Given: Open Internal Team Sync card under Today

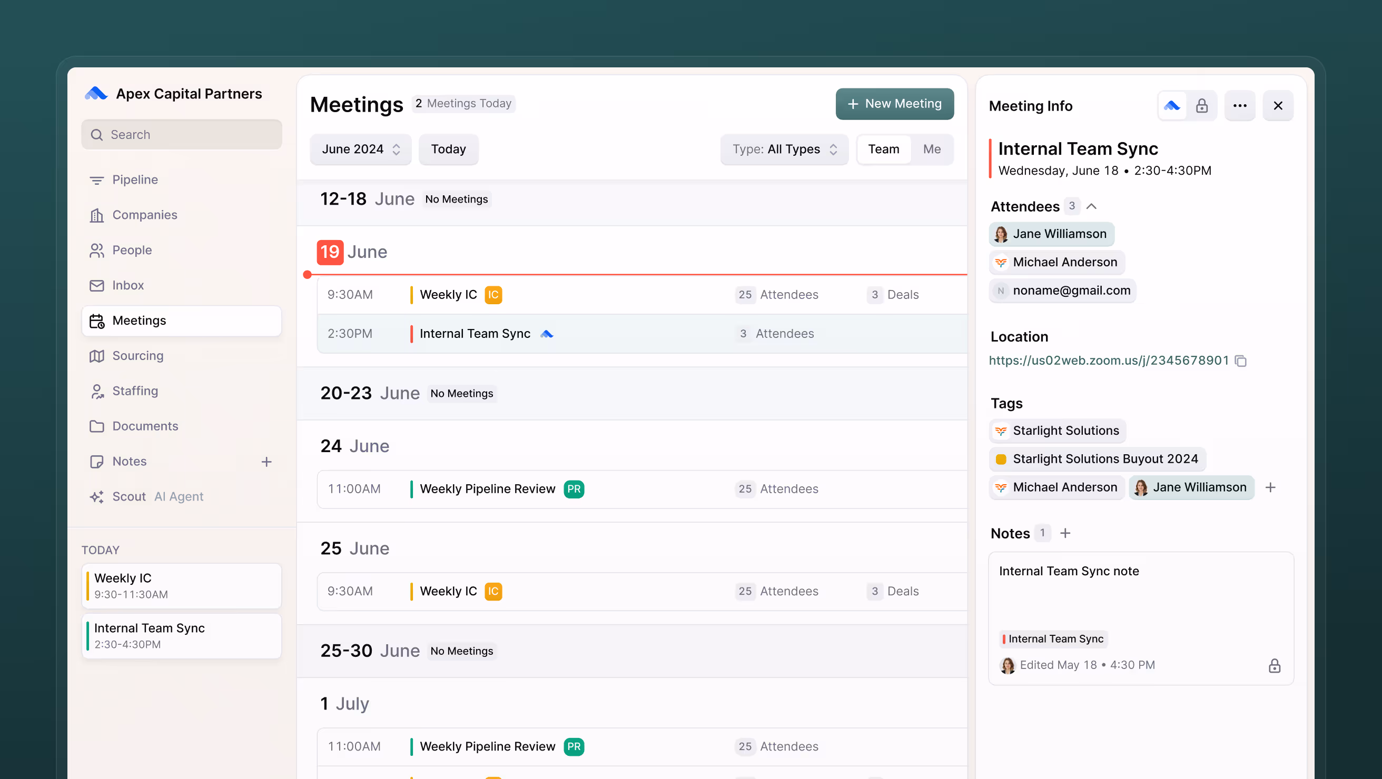Looking at the screenshot, I should tap(181, 636).
